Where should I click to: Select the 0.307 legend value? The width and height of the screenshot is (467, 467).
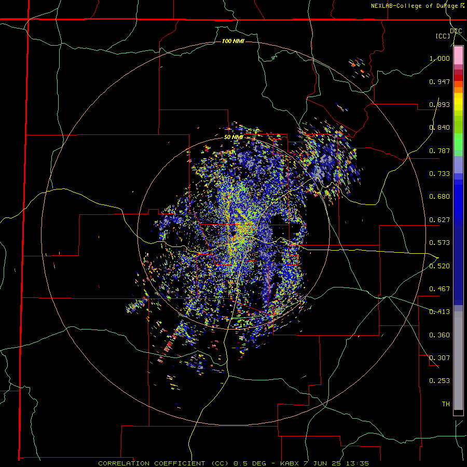439,358
